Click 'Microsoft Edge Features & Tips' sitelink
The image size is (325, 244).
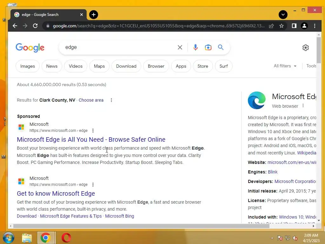click(71, 216)
